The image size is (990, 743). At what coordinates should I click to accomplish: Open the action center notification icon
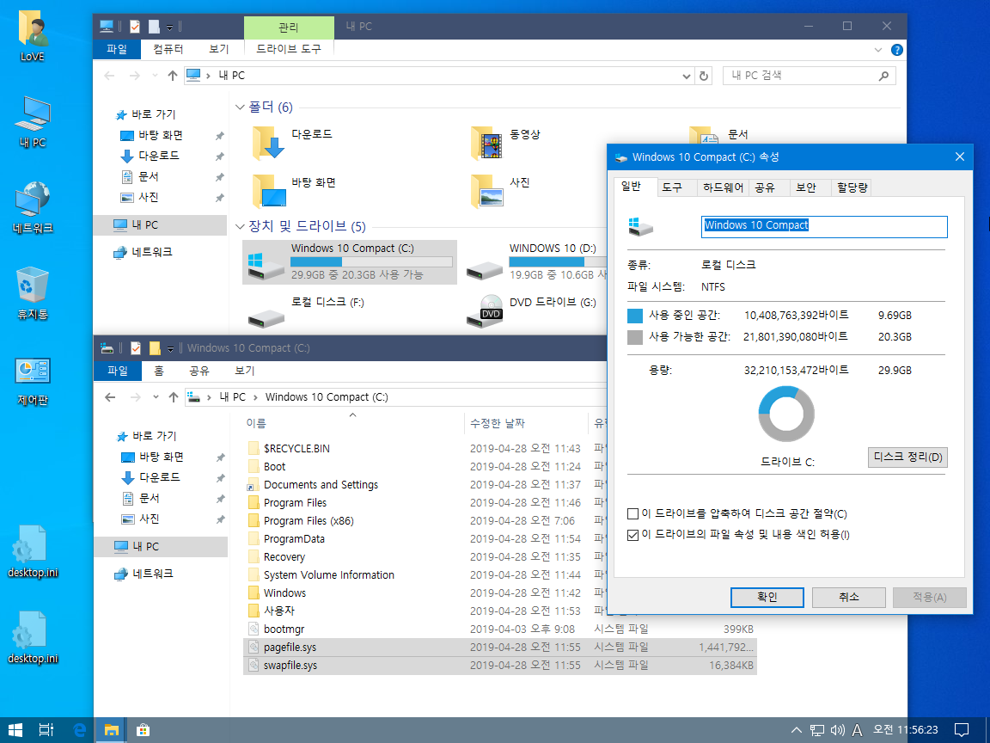961,730
